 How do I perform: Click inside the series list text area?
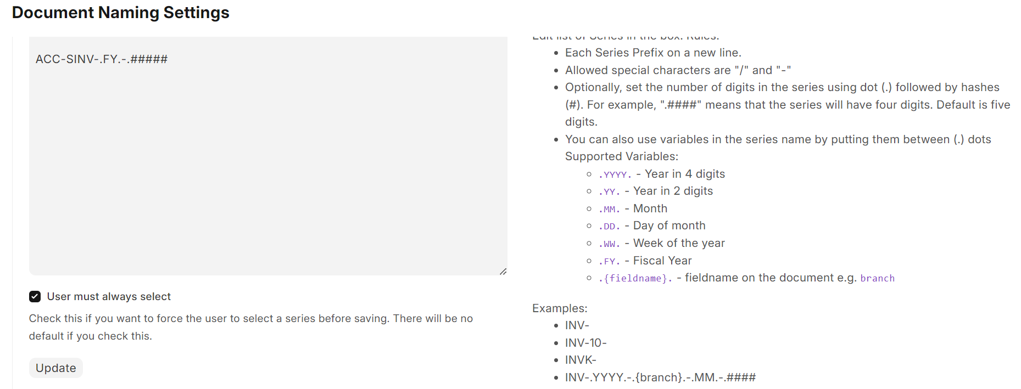268,156
